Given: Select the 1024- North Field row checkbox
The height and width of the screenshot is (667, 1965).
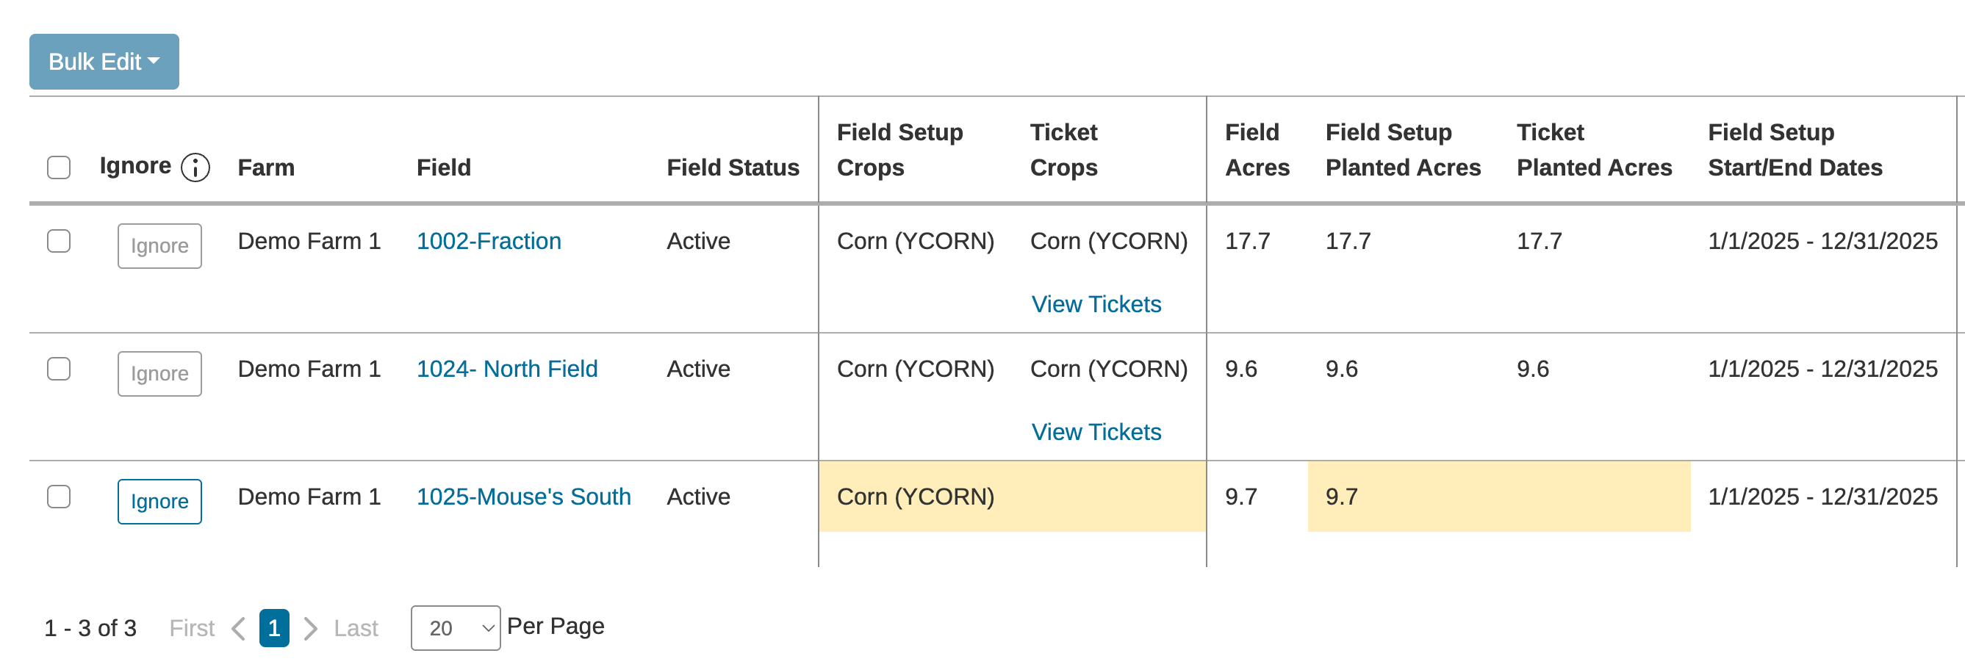Looking at the screenshot, I should (59, 369).
